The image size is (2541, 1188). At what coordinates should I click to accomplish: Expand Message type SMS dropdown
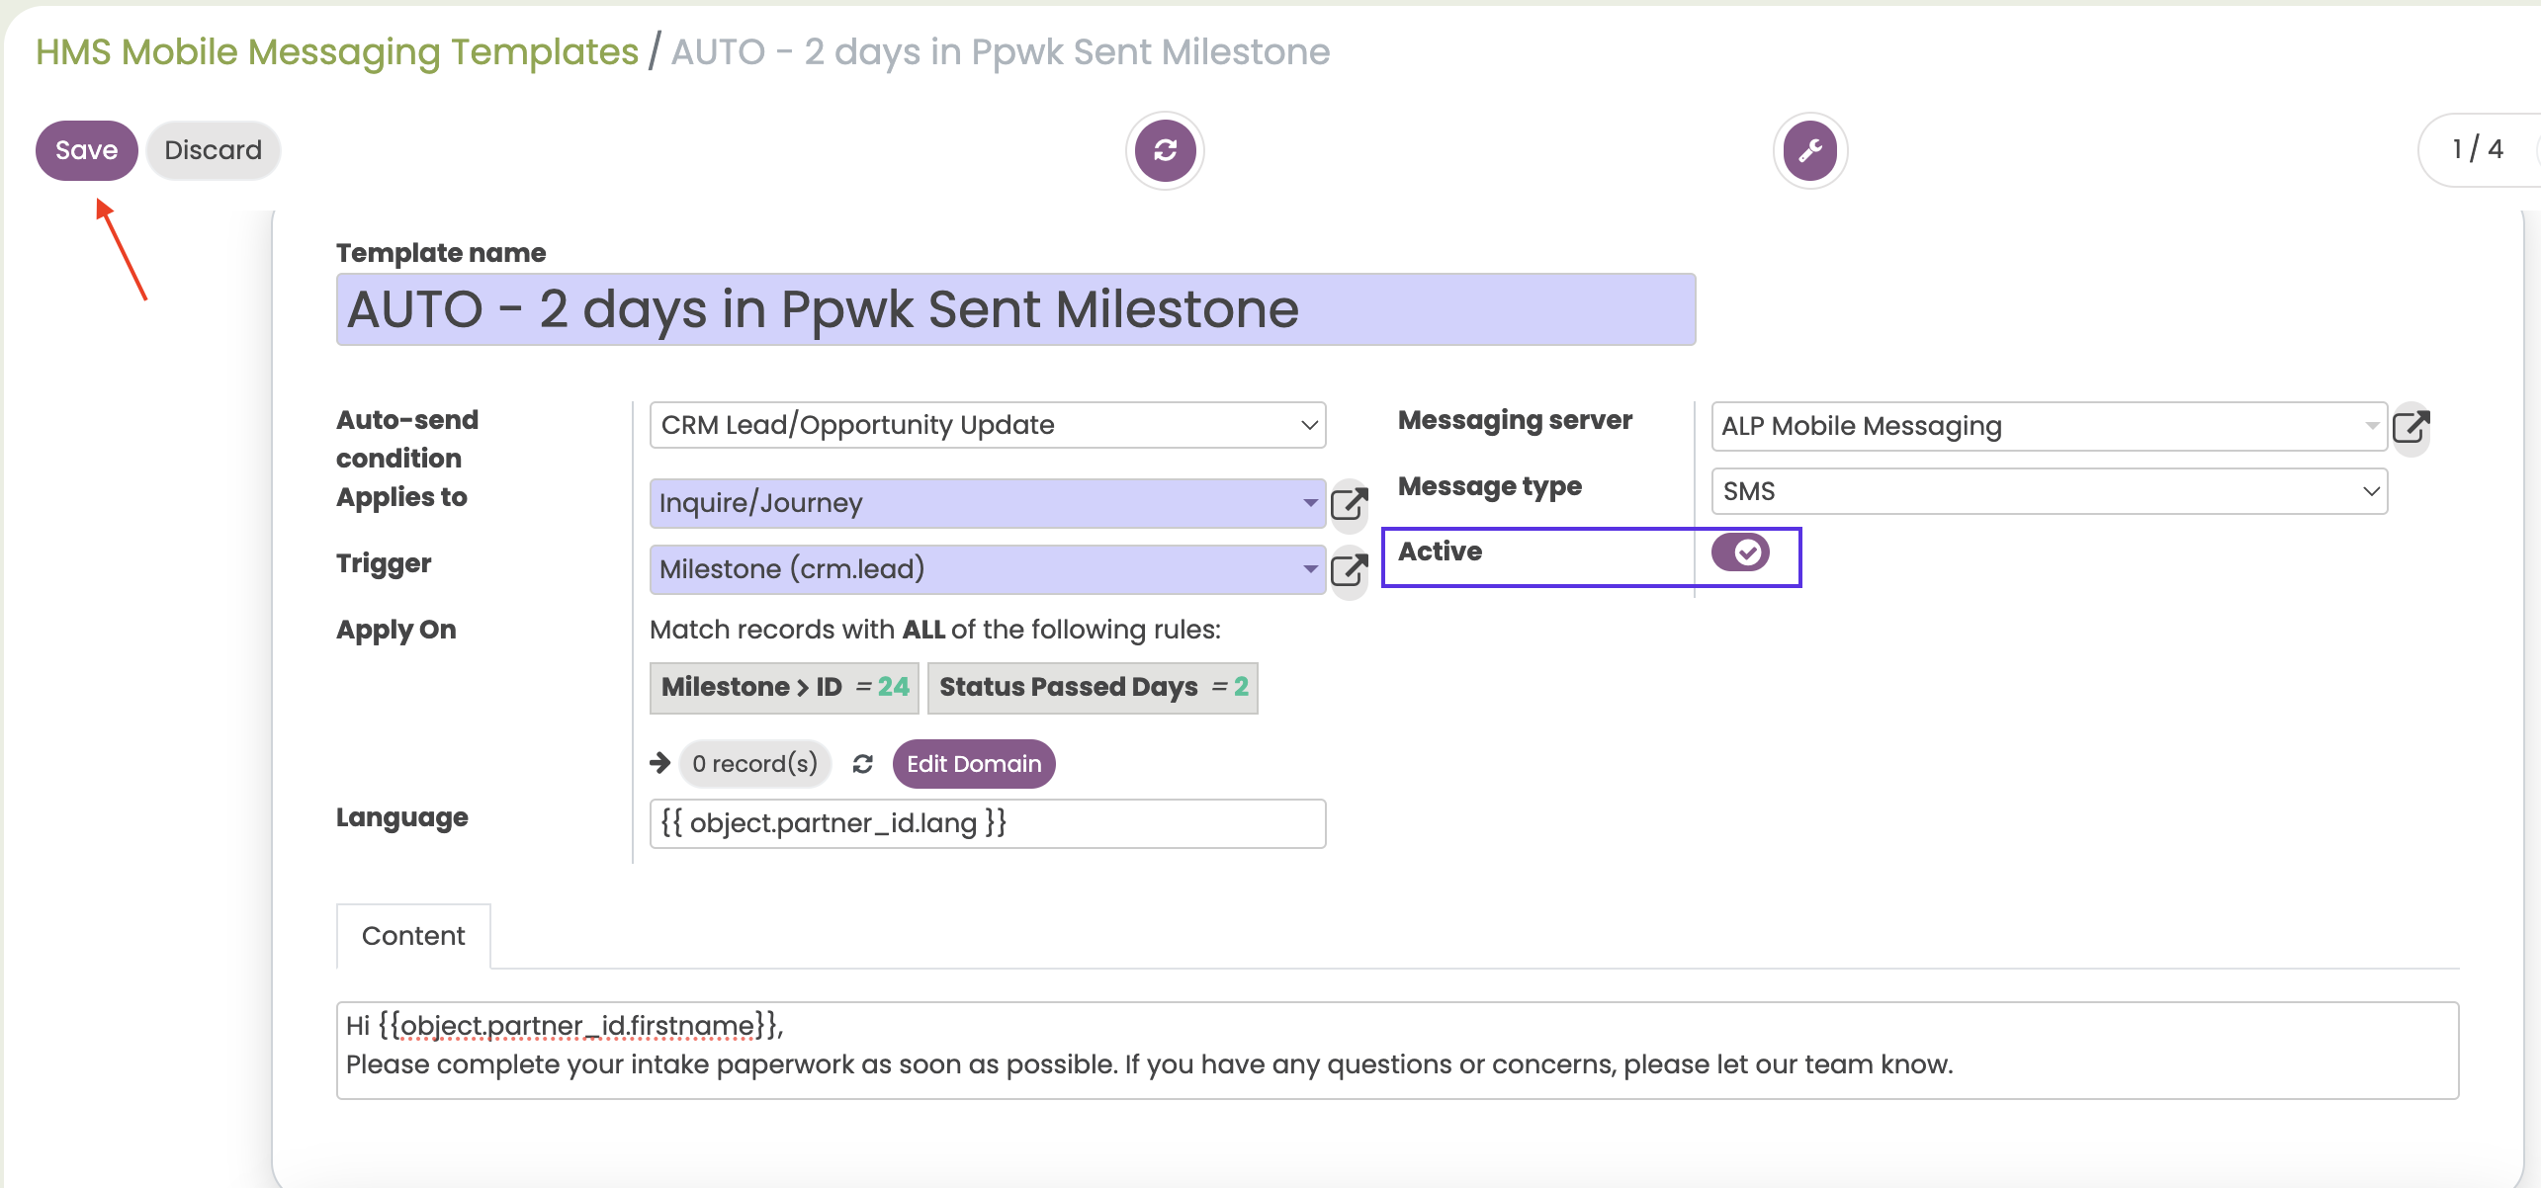click(x=2370, y=491)
